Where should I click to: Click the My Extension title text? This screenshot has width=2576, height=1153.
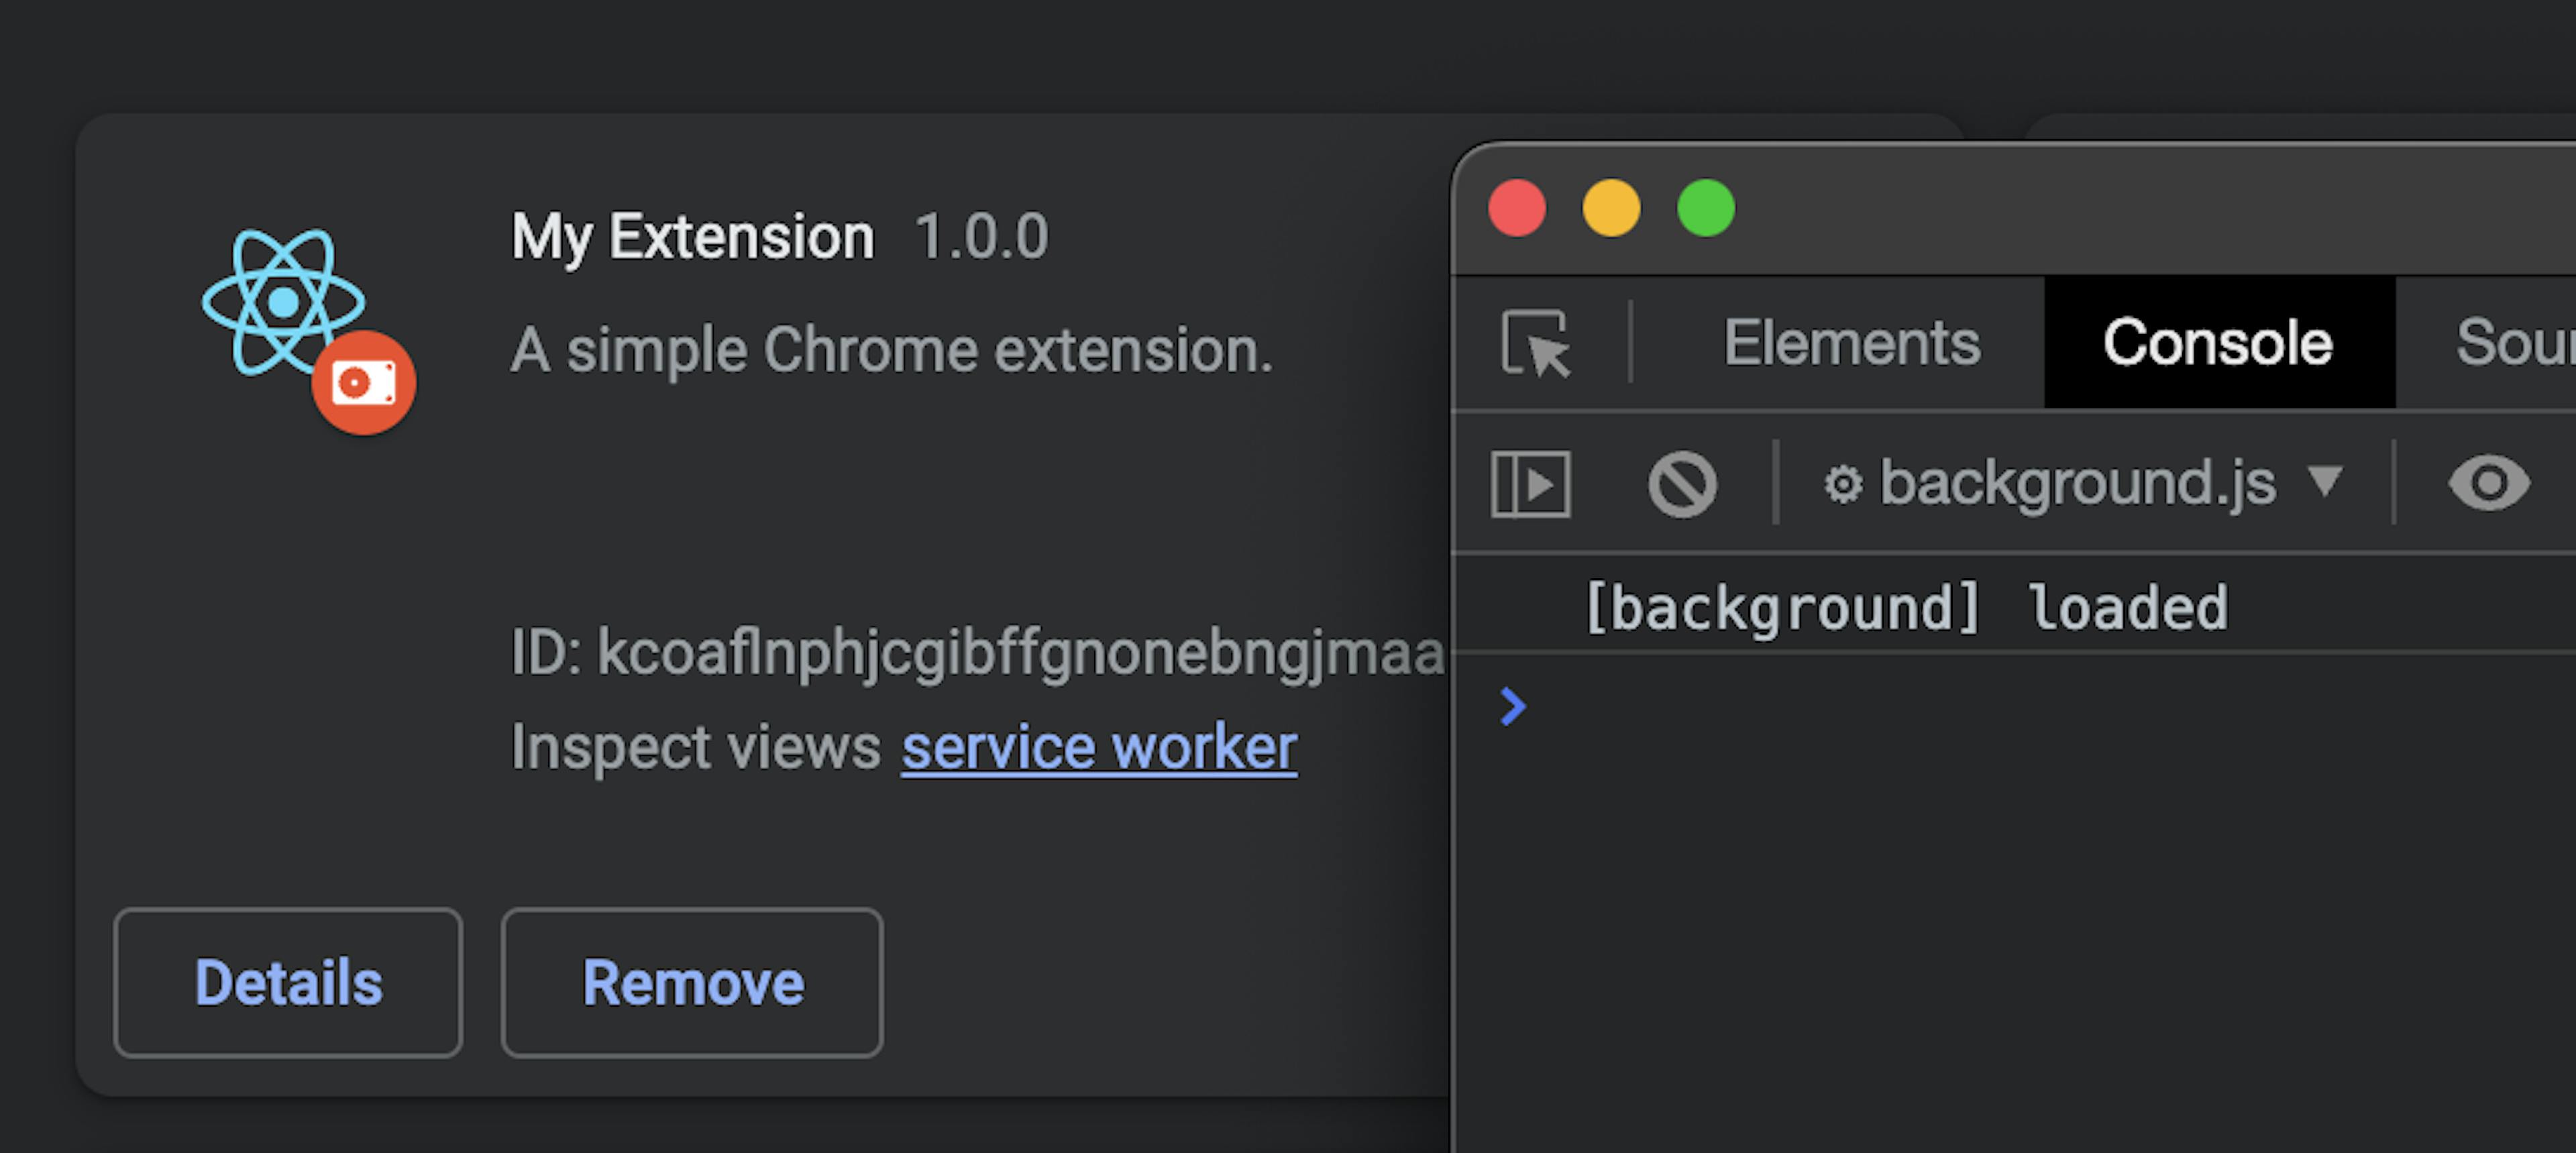click(692, 236)
